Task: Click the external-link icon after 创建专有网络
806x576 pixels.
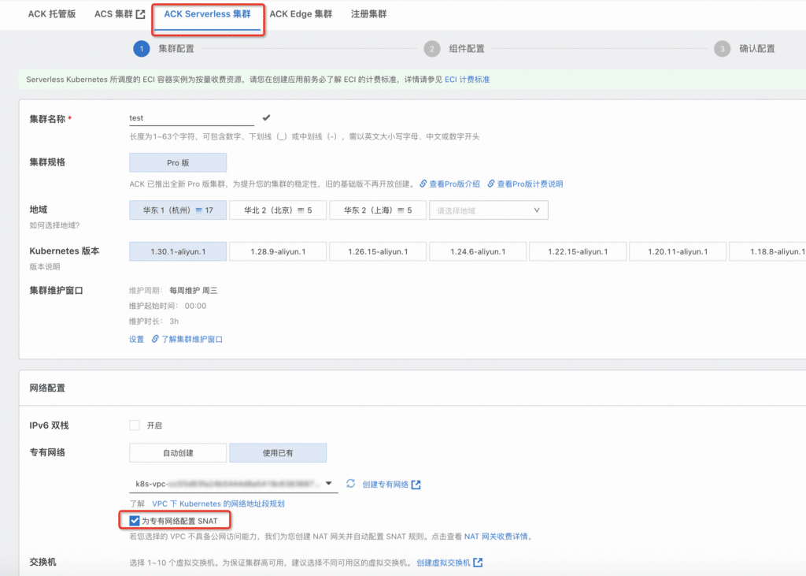Action: pyautogui.click(x=416, y=485)
